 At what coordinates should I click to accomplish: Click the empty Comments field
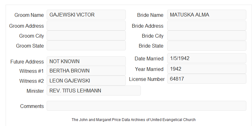[x=147, y=106]
